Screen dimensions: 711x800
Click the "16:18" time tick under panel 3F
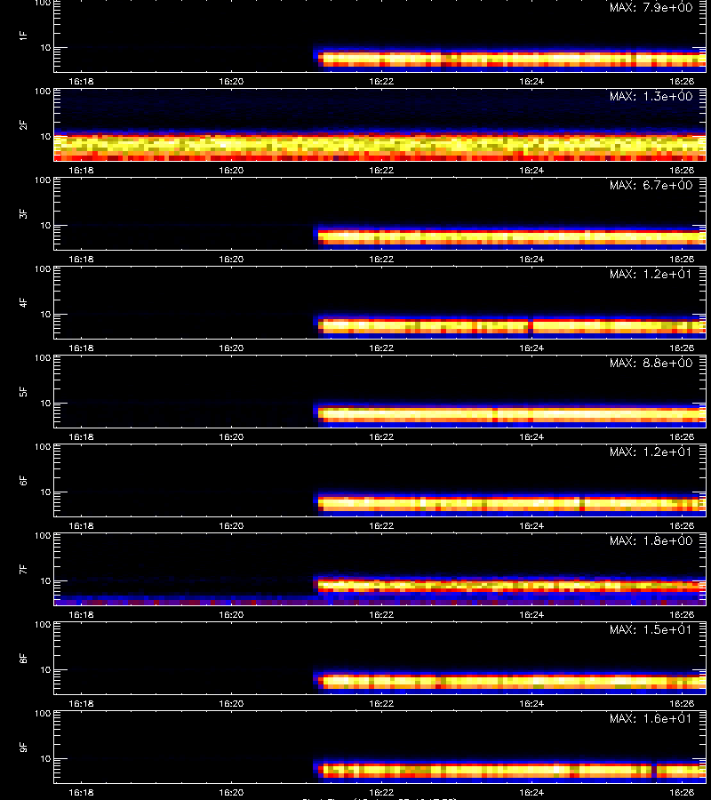coord(81,259)
